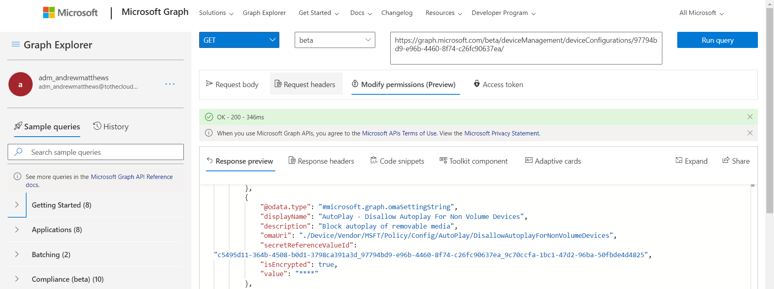Image resolution: width=774 pixels, height=289 pixels.
Task: Expand the Batching sample queries group
Action: 17,254
